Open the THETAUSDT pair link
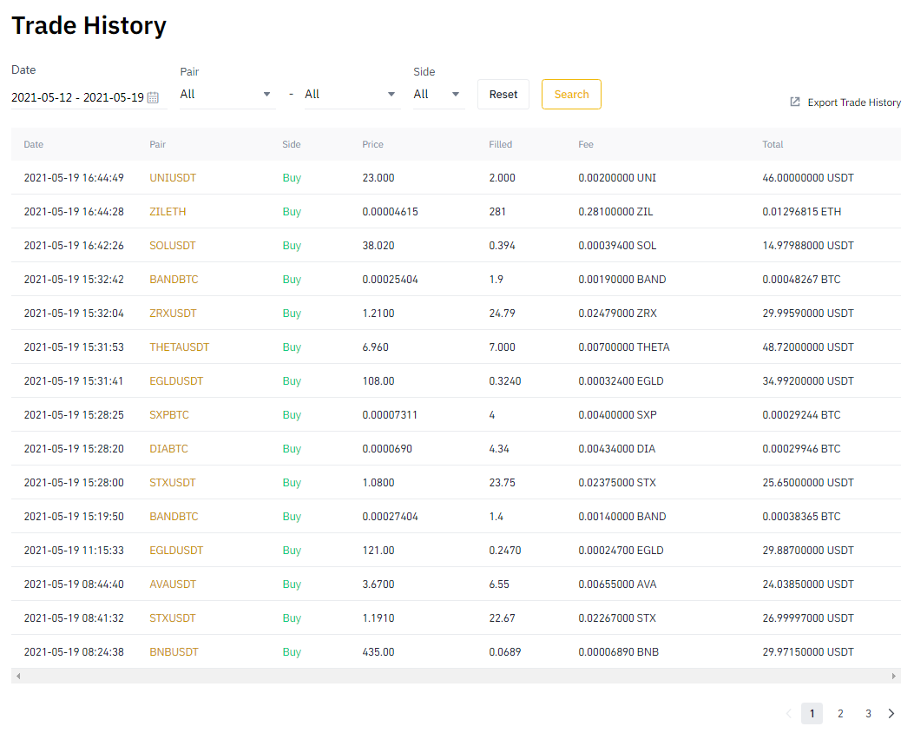The image size is (914, 733). [179, 347]
